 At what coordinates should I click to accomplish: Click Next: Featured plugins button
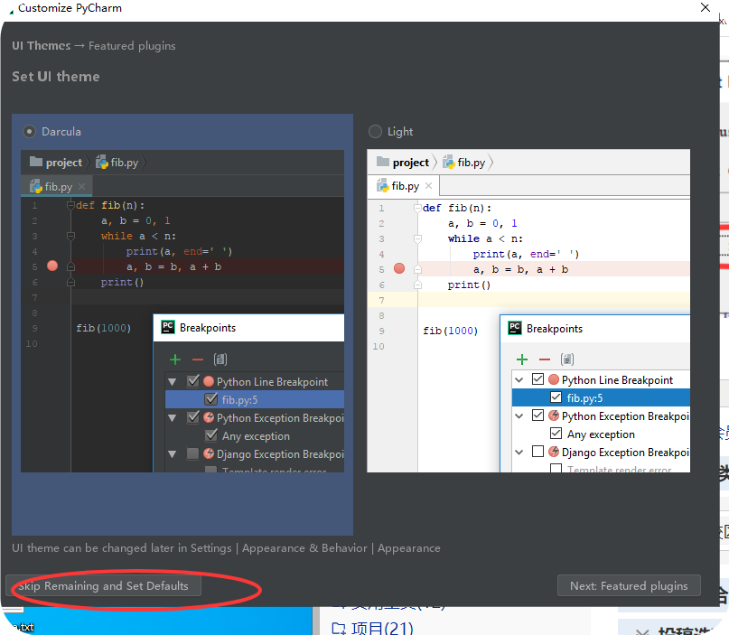coord(629,585)
